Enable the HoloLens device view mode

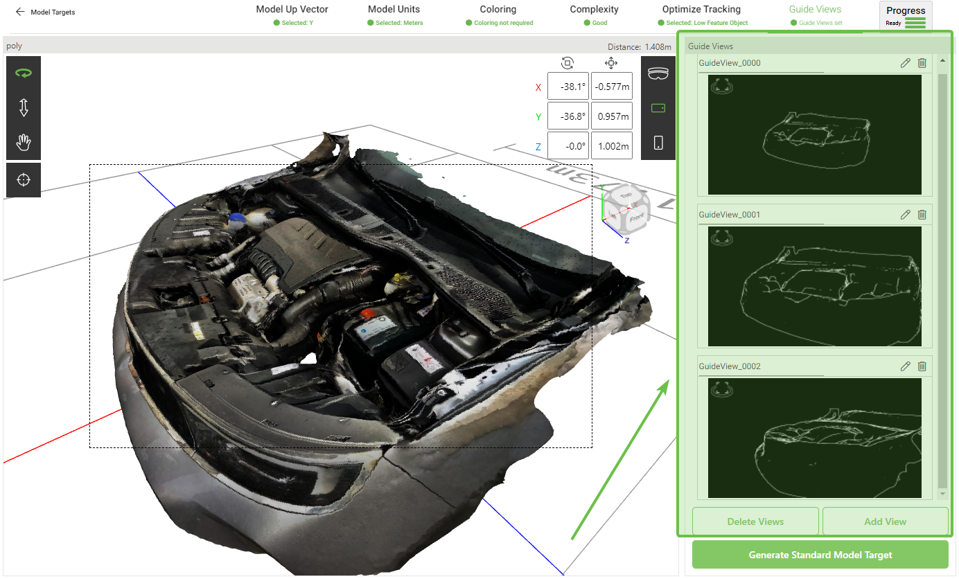point(658,73)
